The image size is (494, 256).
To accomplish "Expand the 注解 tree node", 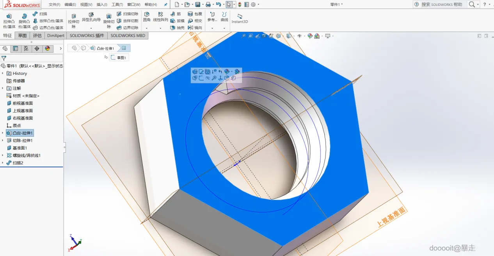I will click(x=3, y=88).
